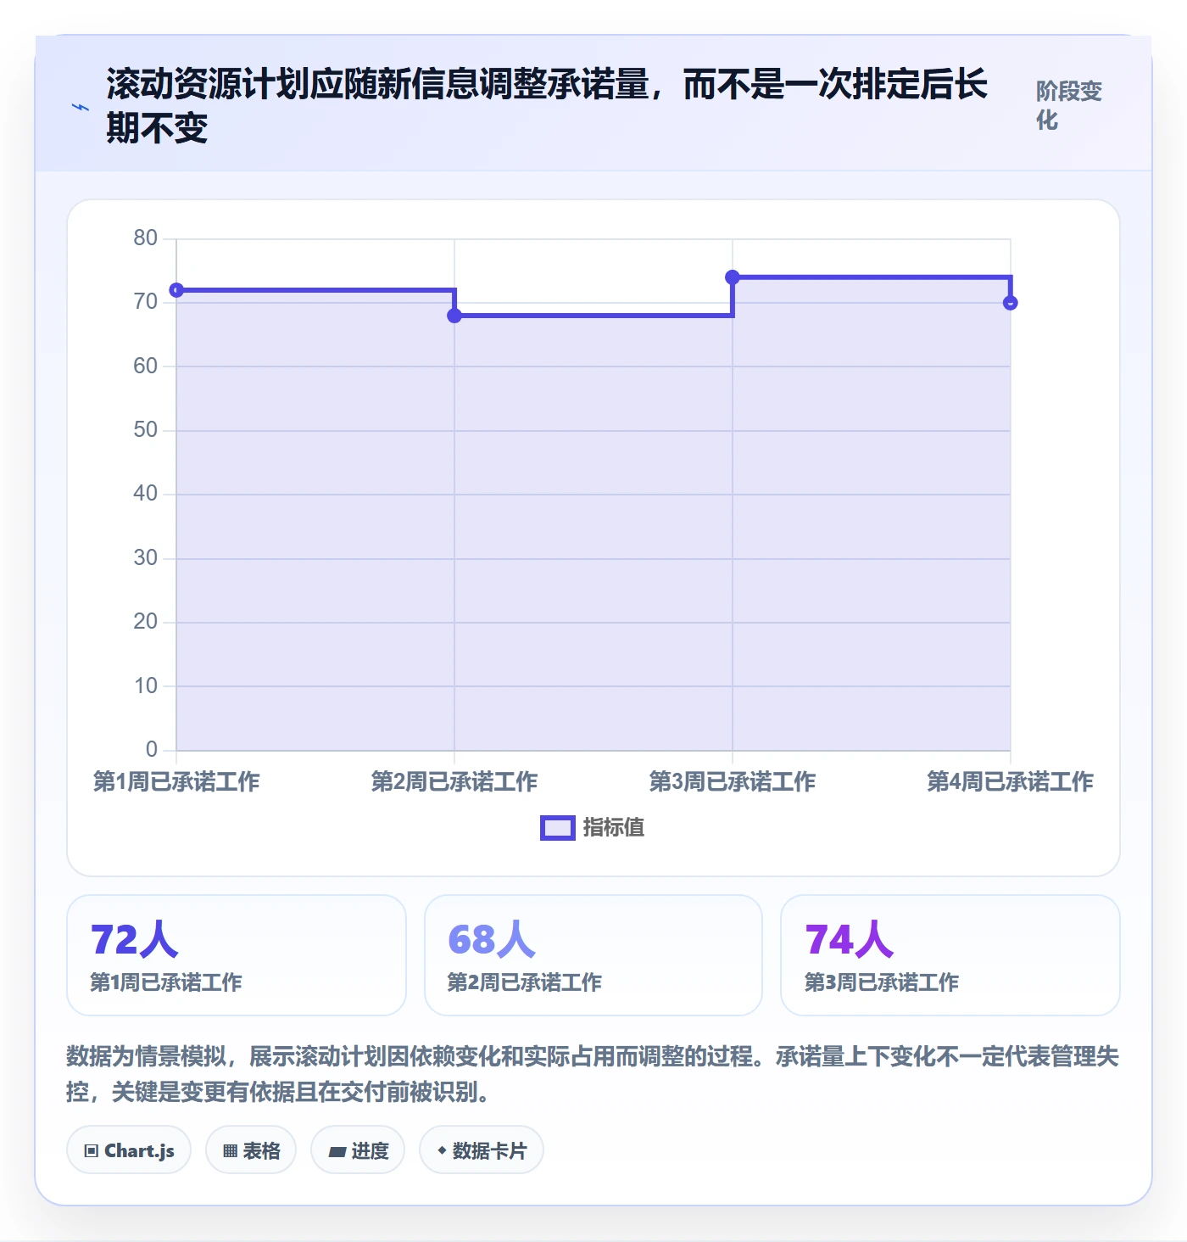Select the 74人 data card
This screenshot has width=1187, height=1242.
pyautogui.click(x=950, y=955)
